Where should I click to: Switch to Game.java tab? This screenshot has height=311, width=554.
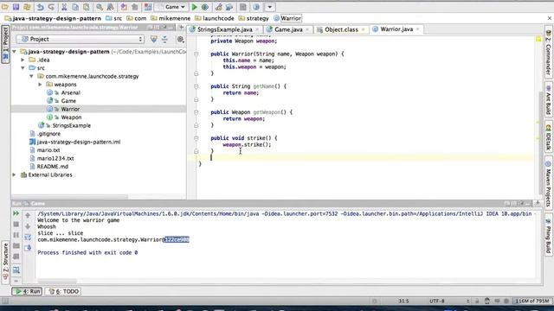pyautogui.click(x=288, y=29)
